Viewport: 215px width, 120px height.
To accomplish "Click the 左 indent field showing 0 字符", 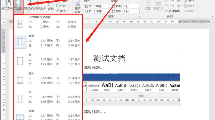I will coord(102,6).
